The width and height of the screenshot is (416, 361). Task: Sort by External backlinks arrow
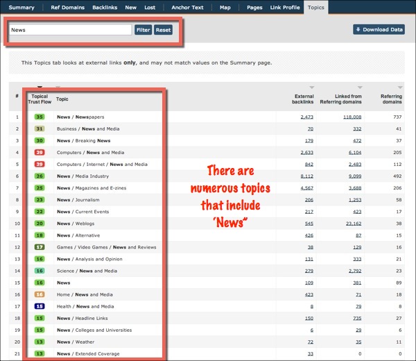(312, 87)
